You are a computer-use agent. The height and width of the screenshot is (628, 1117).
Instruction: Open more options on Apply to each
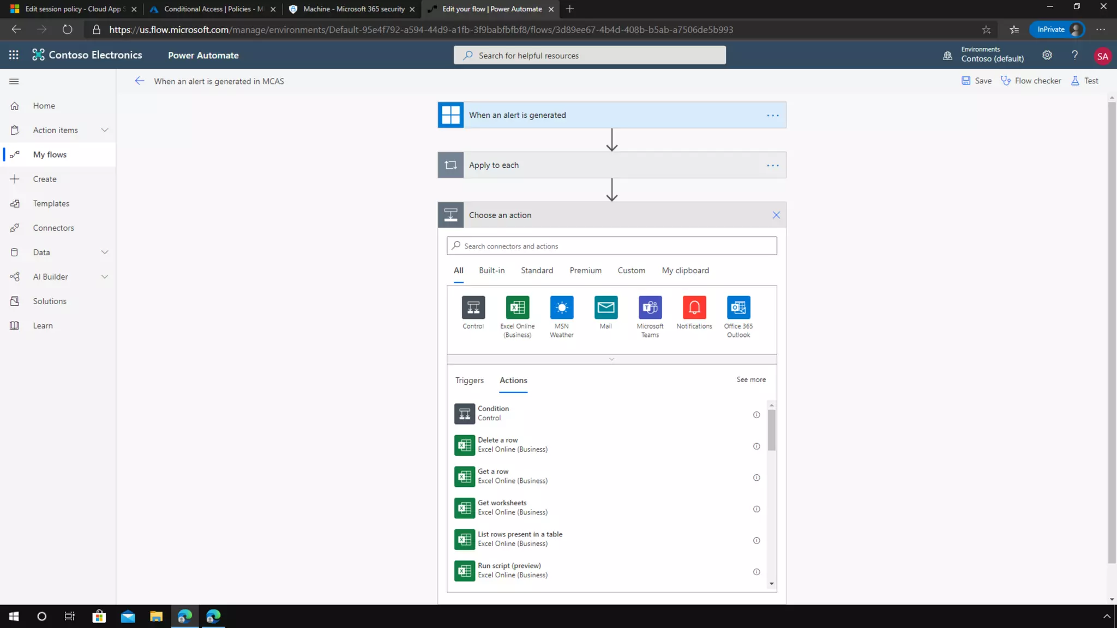(773, 165)
